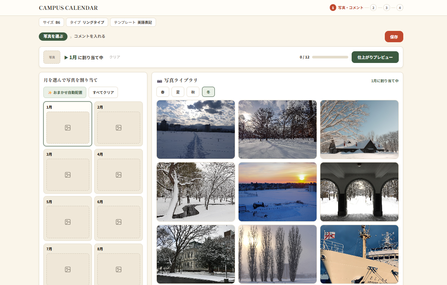Click the タイプ リングタイプ chip

click(87, 22)
